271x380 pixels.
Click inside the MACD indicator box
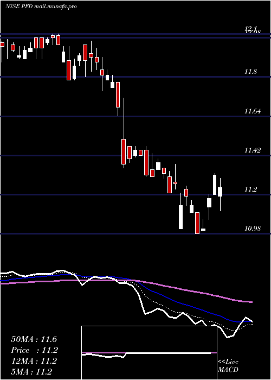[149, 353]
